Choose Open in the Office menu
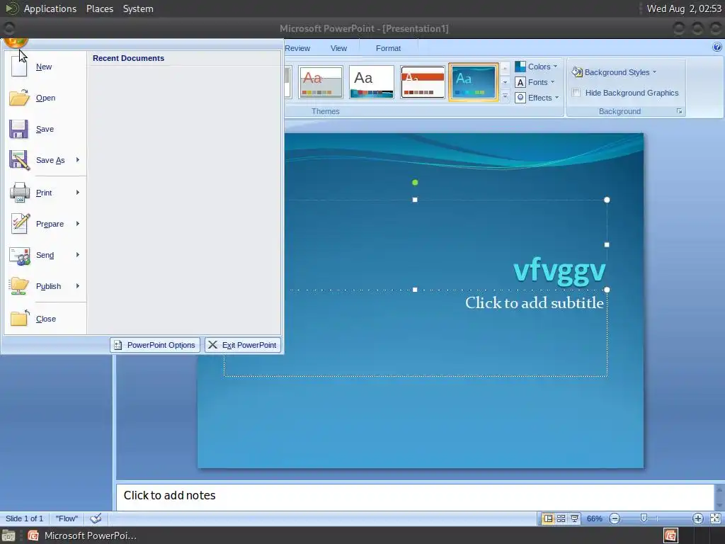Image resolution: width=725 pixels, height=544 pixels. coord(45,98)
